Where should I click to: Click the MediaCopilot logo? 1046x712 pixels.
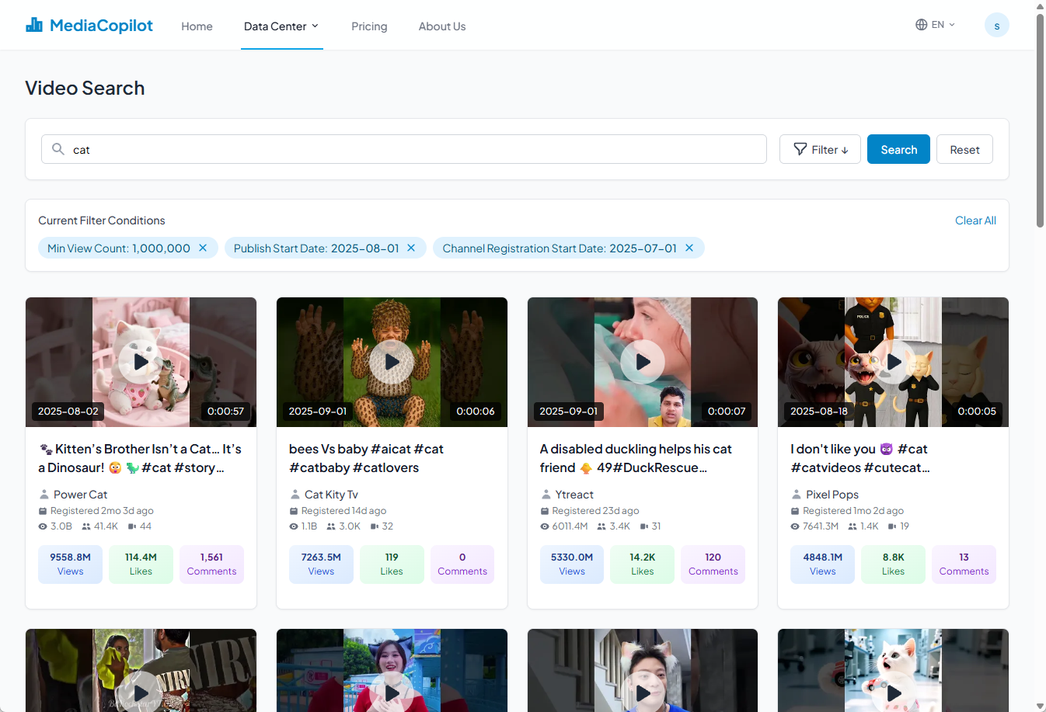pos(89,26)
